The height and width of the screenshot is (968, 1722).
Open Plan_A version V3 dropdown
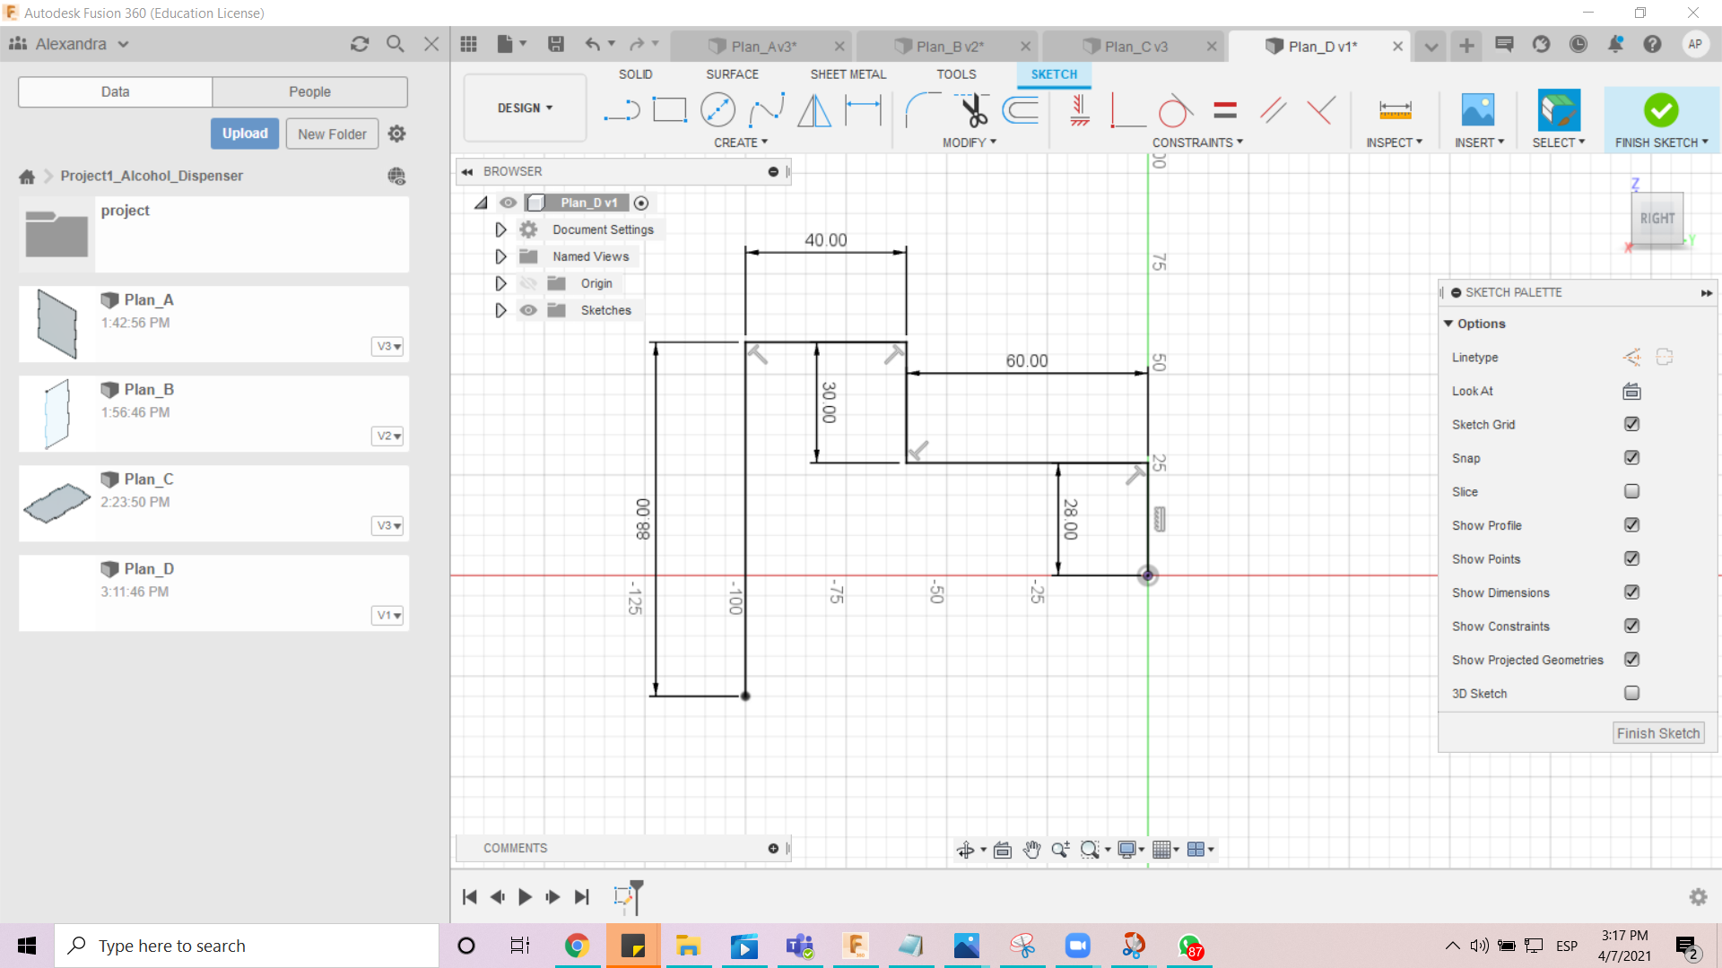[x=387, y=346]
